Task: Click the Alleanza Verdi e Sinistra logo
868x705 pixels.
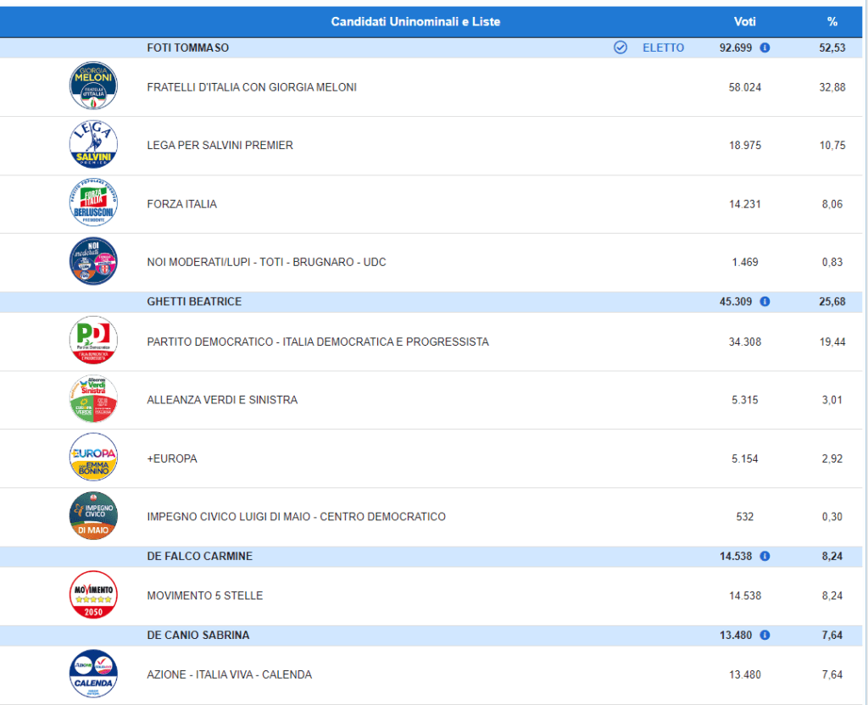Action: point(93,400)
